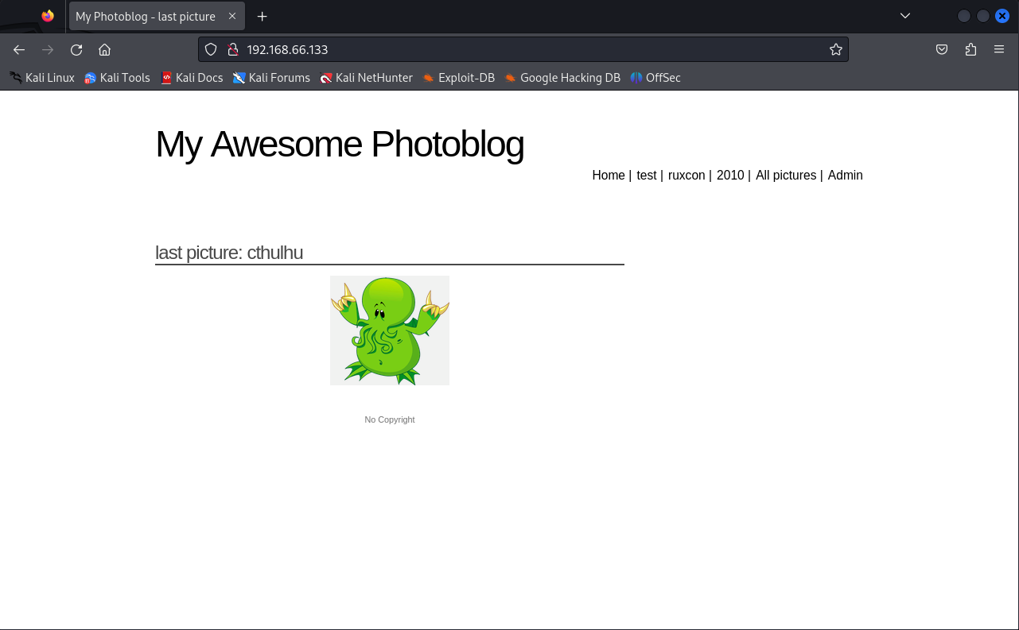This screenshot has height=630, width=1019.
Task: Open the 2010 category link
Action: coord(730,176)
